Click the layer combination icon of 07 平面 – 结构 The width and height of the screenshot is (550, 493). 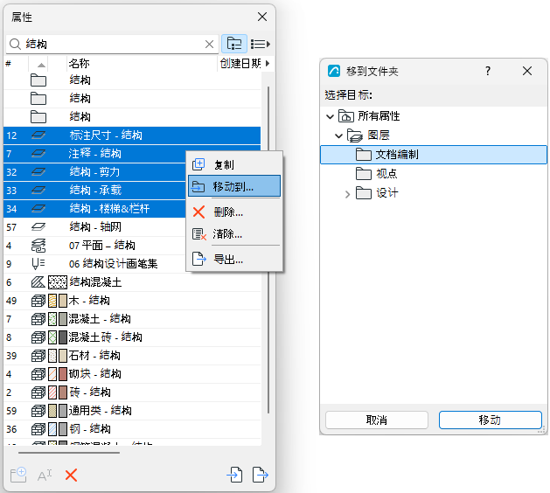[x=38, y=246]
